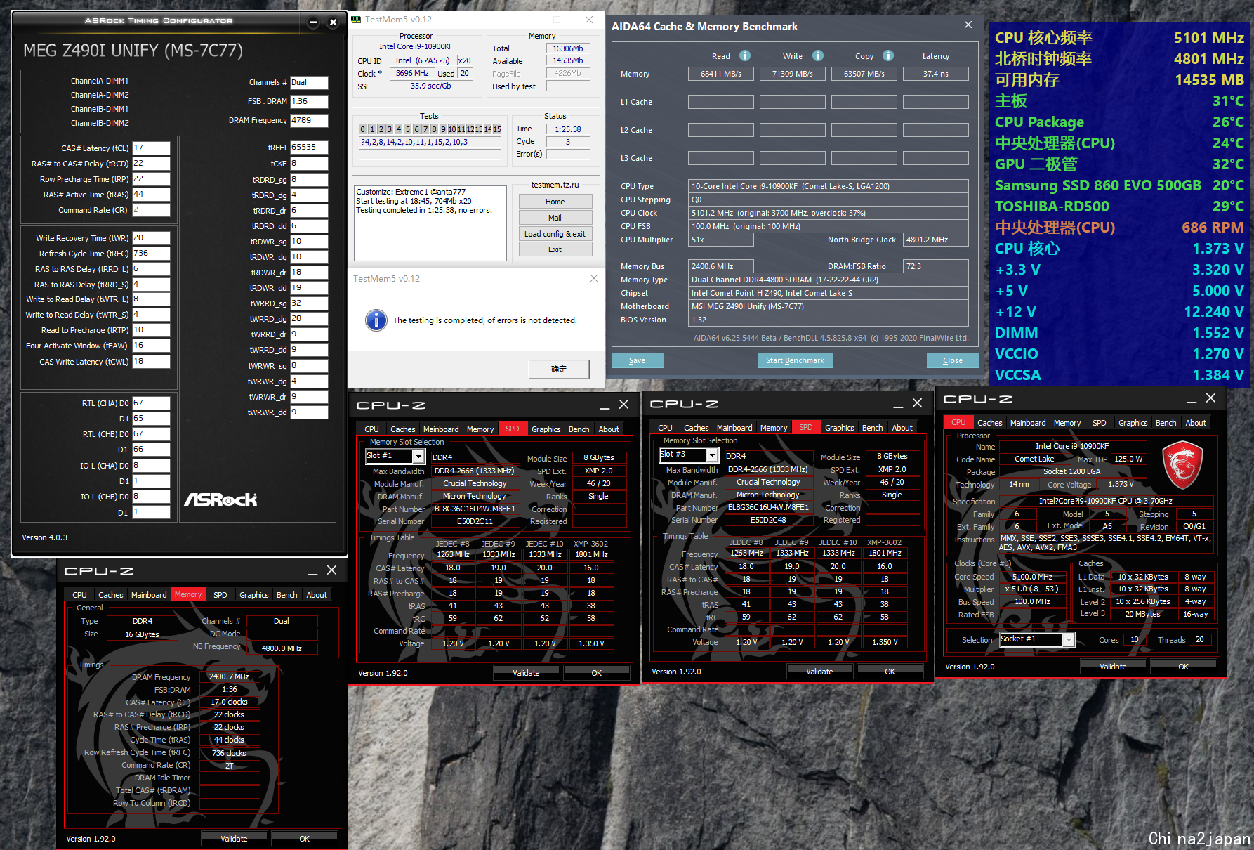The height and width of the screenshot is (850, 1254).
Task: Close the CPU-Z window showing Slot #1
Action: [623, 405]
